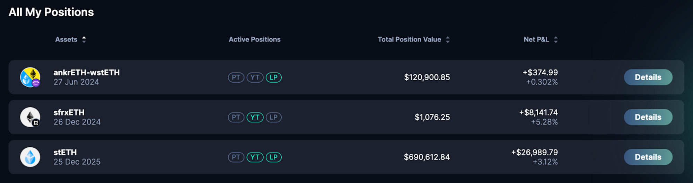The height and width of the screenshot is (183, 693).
Task: Open Details for ankrETH-wstETH position
Action: click(x=648, y=77)
